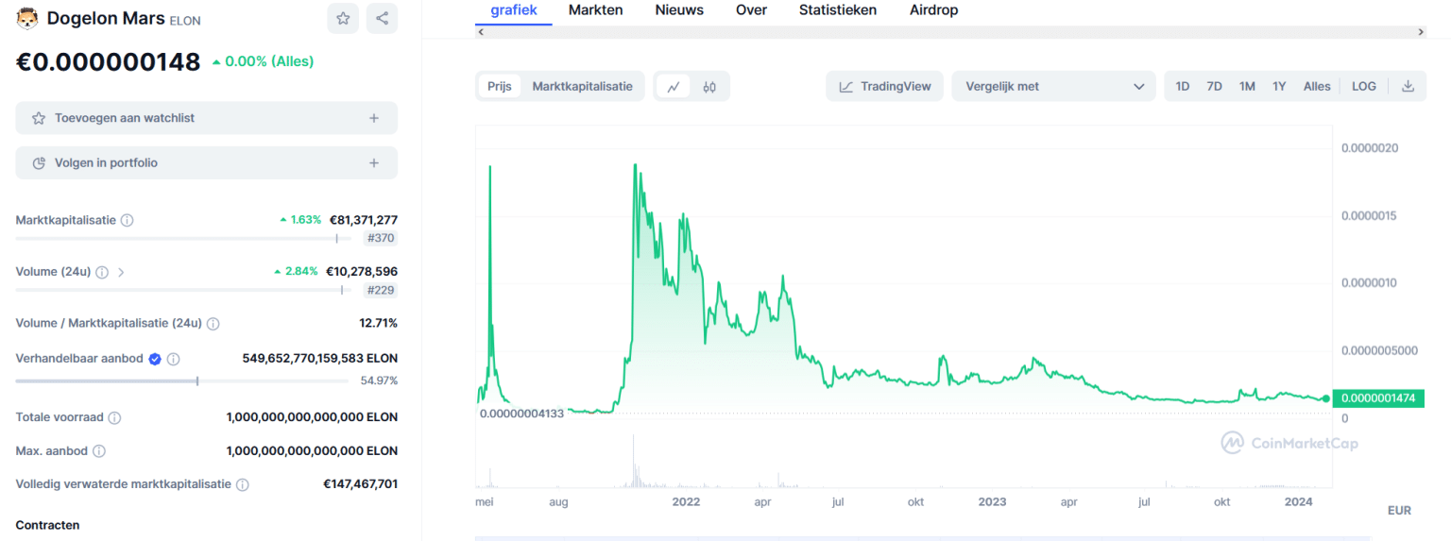Click the 0.00000004133 low price label
Screen dimensions: 1451x541
(x=521, y=414)
